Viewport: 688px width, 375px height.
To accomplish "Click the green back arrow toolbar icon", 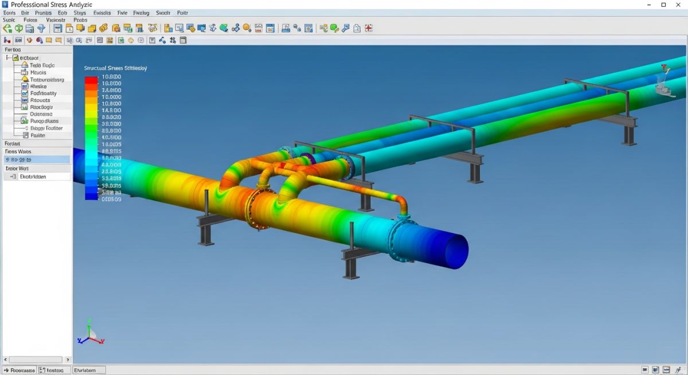I will 7,28.
